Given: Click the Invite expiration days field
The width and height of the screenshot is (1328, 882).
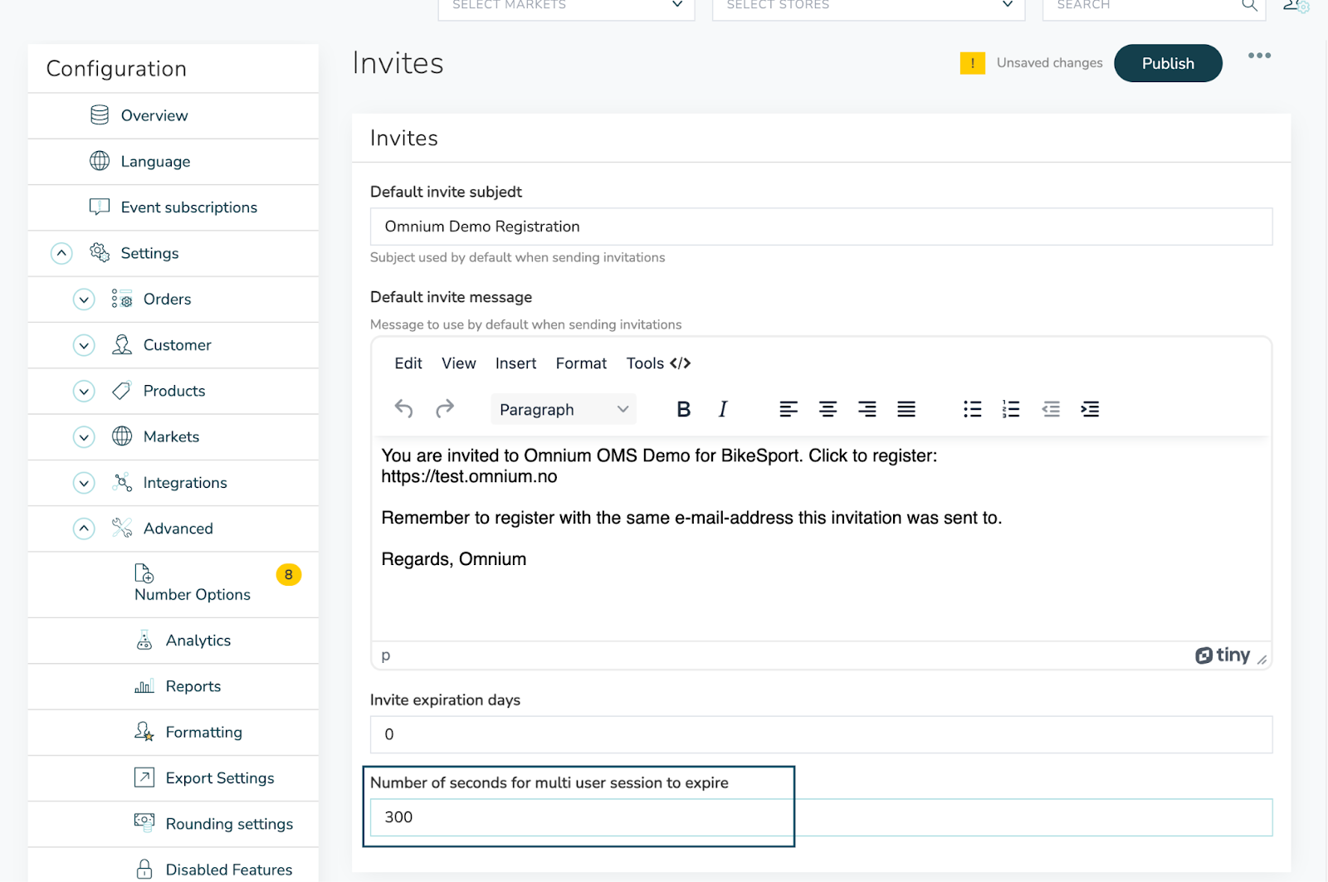Looking at the screenshot, I should coord(821,734).
